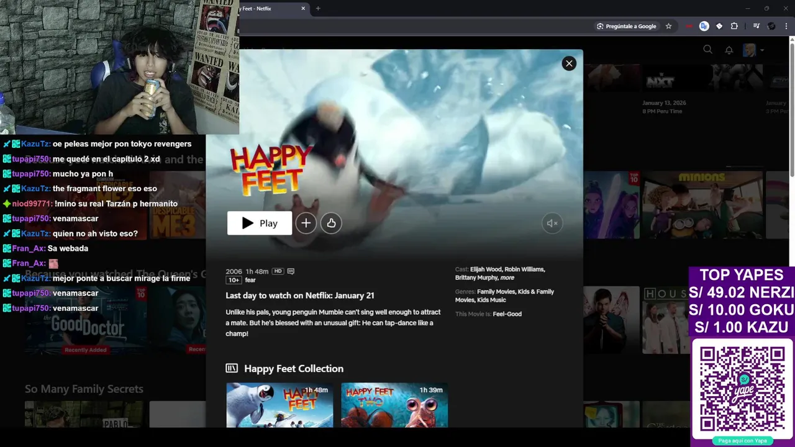Select Happy Feet Two thumbnail in collection
The image size is (795, 447).
click(394, 405)
